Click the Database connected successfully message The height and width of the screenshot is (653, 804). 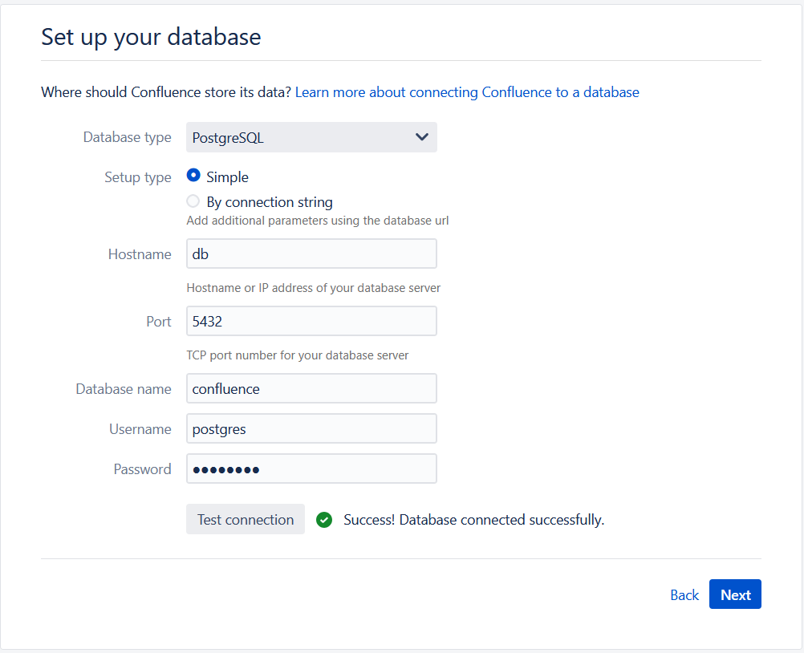[x=473, y=520]
